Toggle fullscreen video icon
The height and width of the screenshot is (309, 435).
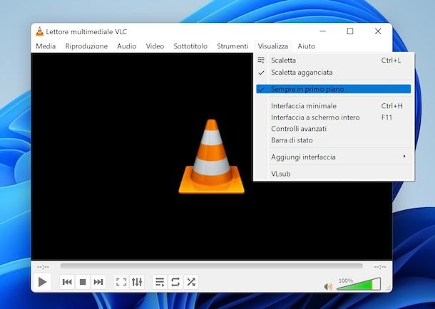coord(121,282)
